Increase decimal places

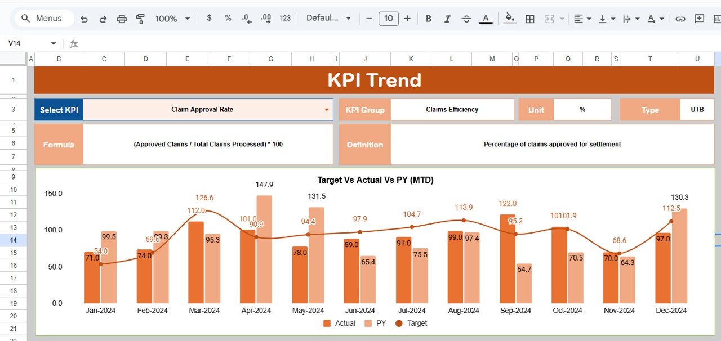click(x=265, y=19)
